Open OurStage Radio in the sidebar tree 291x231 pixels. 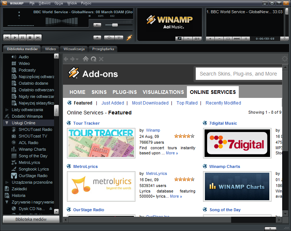(33, 176)
